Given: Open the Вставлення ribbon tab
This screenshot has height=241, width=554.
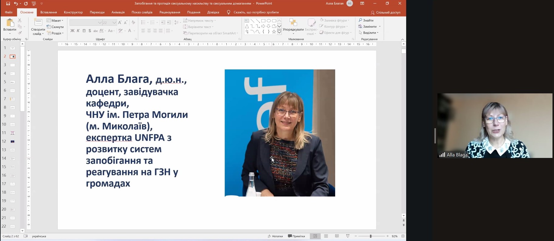Looking at the screenshot, I should 49,12.
